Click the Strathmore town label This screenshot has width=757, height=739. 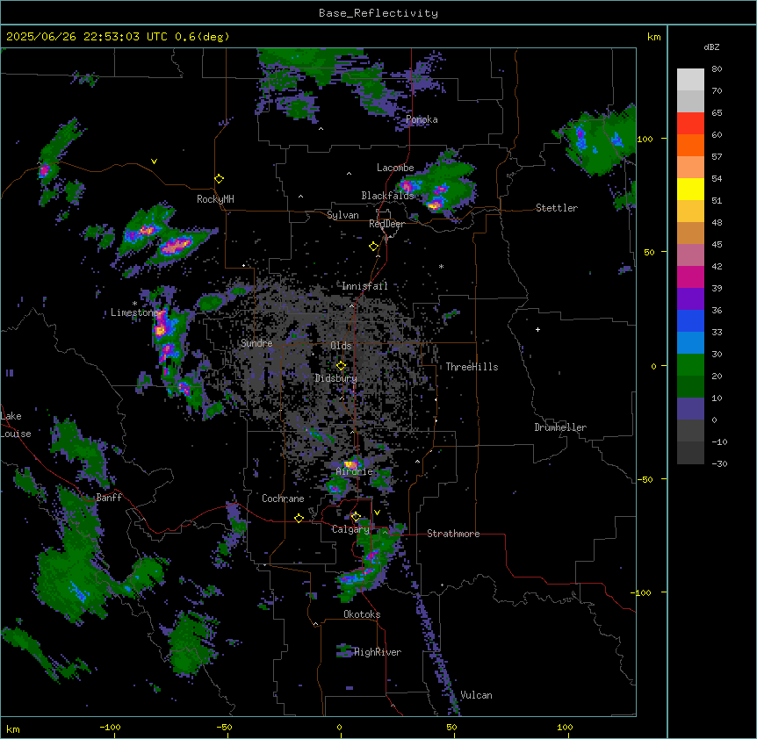tap(453, 534)
